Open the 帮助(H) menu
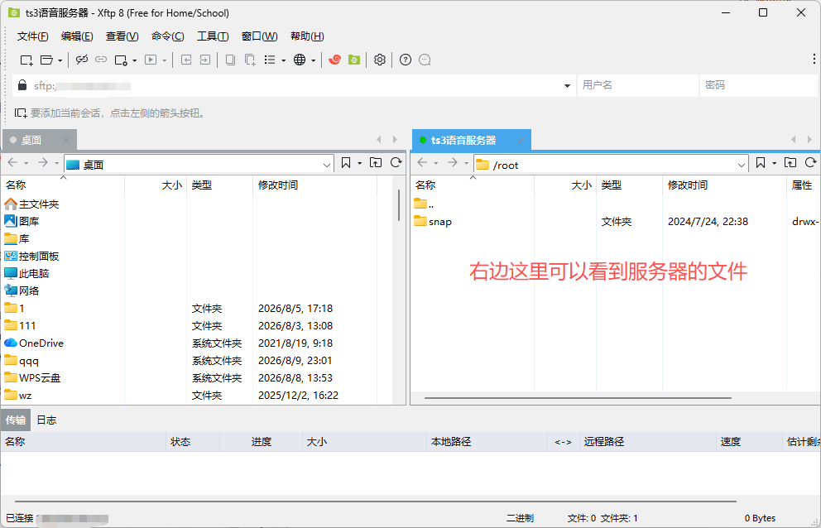 (307, 36)
